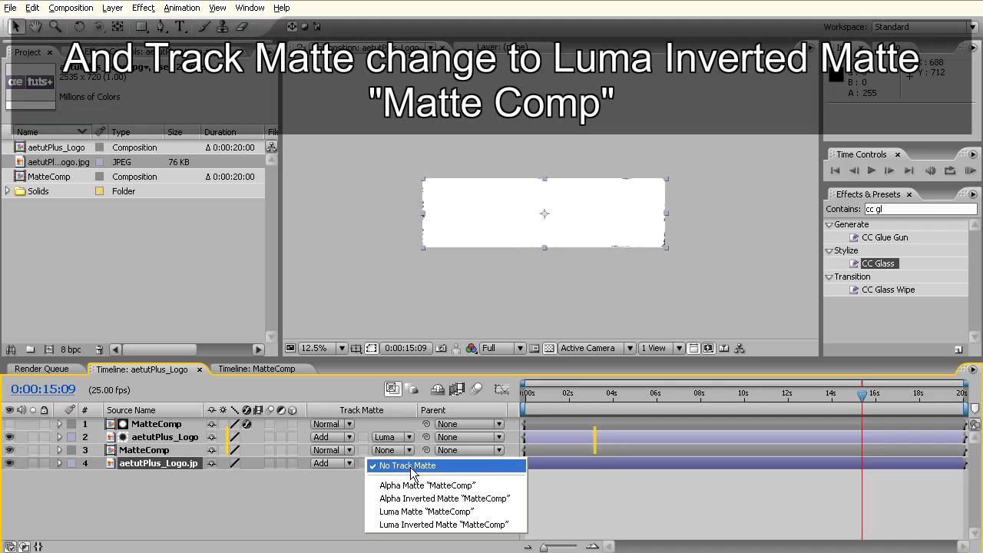The width and height of the screenshot is (983, 553).
Task: Switch to Timeline: MatteComp tab
Action: (x=257, y=369)
